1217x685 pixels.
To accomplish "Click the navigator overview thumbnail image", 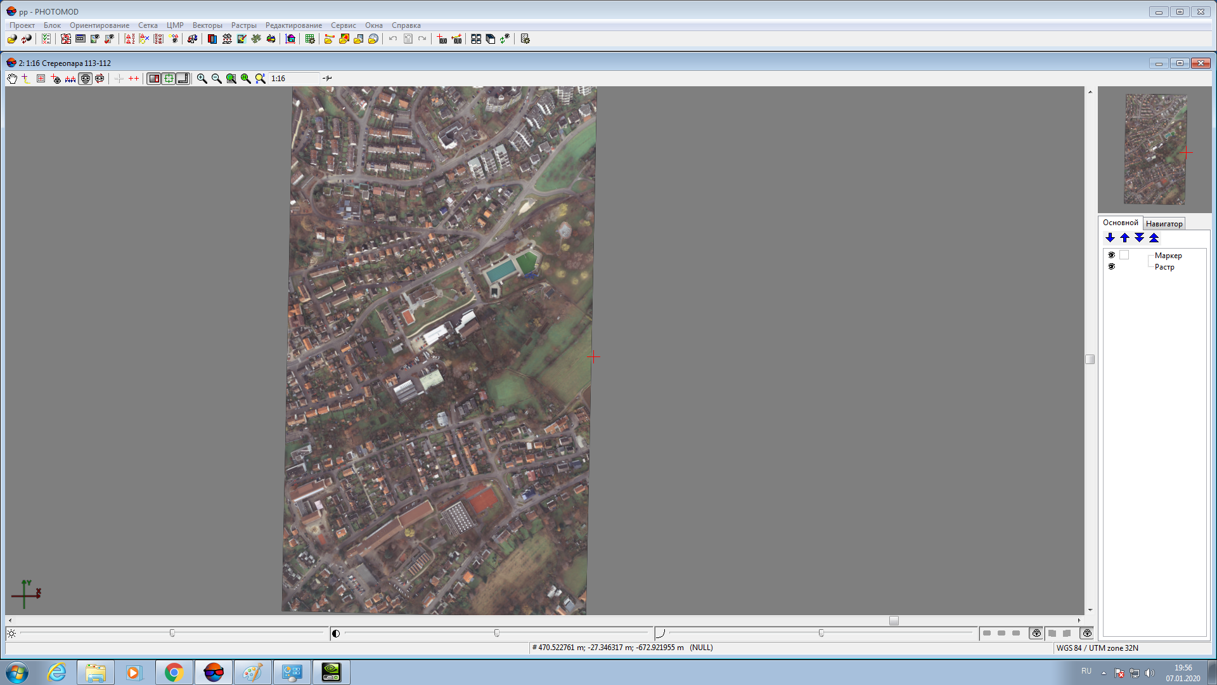I will pyautogui.click(x=1155, y=150).
